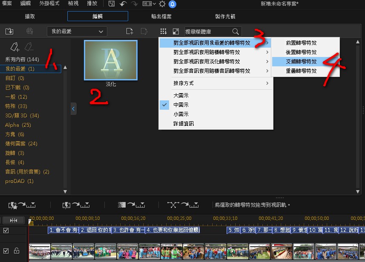Open the 播放 menu
Viewport: 365px width, 262px height.
click(x=92, y=3)
